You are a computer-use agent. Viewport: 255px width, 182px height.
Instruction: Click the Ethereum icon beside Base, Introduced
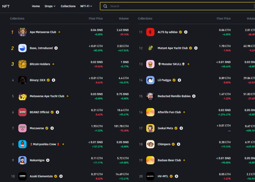[x=56, y=48]
